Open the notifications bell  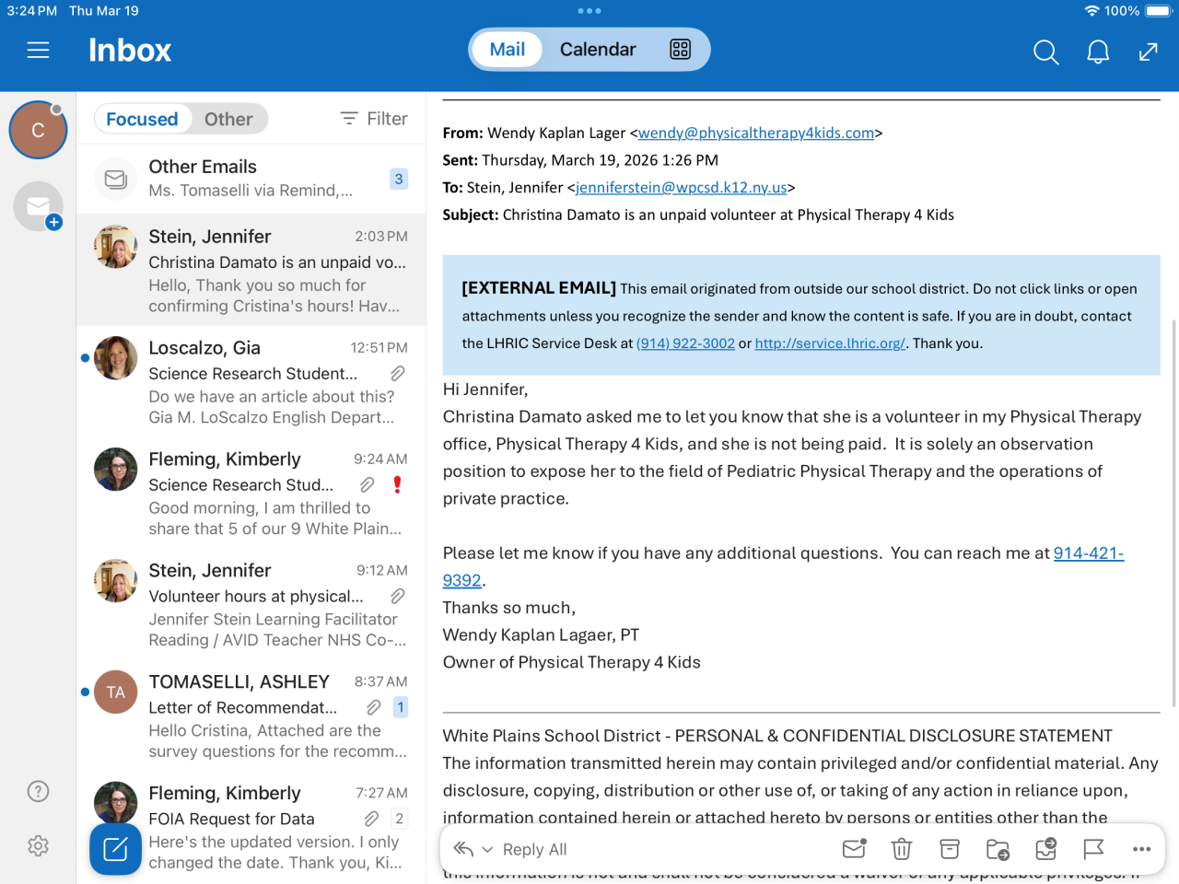tap(1098, 52)
